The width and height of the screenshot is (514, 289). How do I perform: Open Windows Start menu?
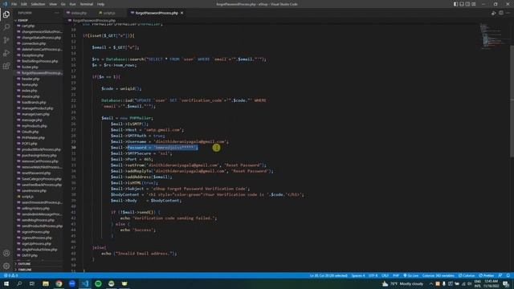pos(6,283)
